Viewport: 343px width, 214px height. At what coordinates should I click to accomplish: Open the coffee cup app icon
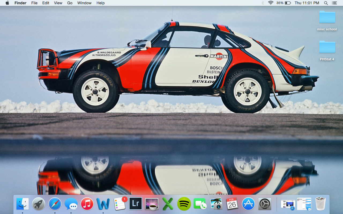click(152, 204)
